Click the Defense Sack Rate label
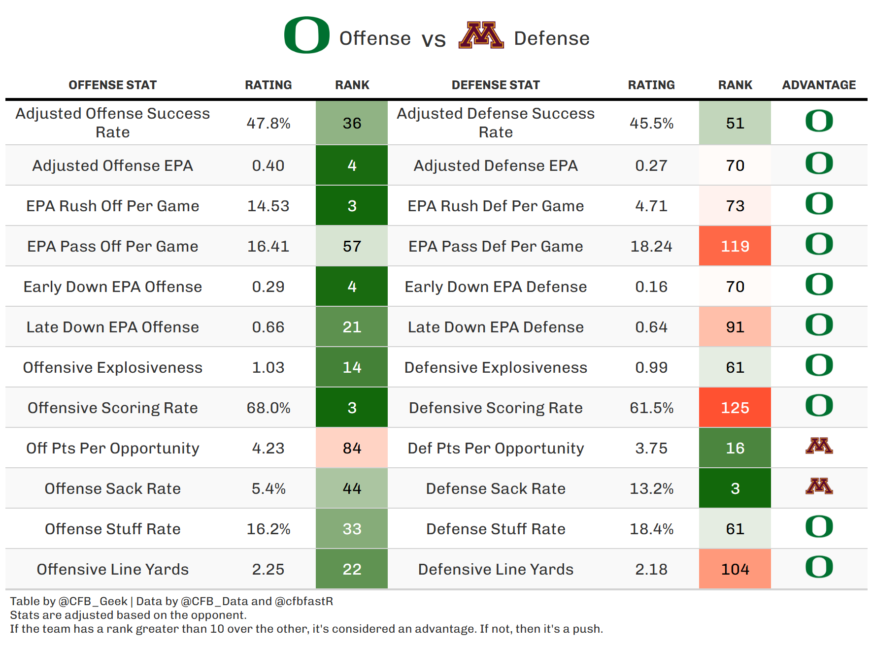Screen dimensions: 872x646 [x=496, y=488]
